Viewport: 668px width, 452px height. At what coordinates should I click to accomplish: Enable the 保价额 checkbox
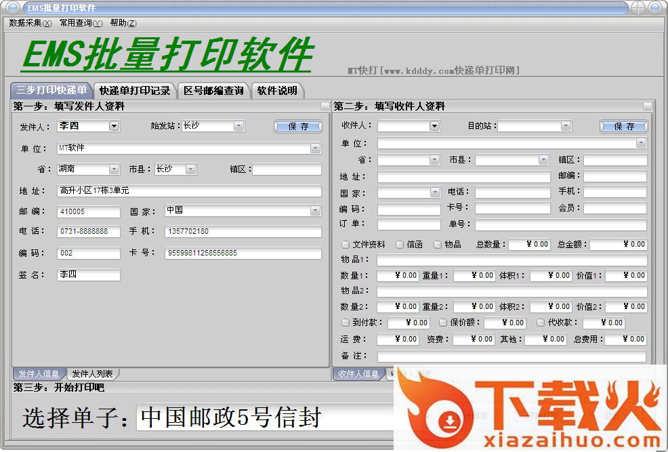(x=443, y=323)
